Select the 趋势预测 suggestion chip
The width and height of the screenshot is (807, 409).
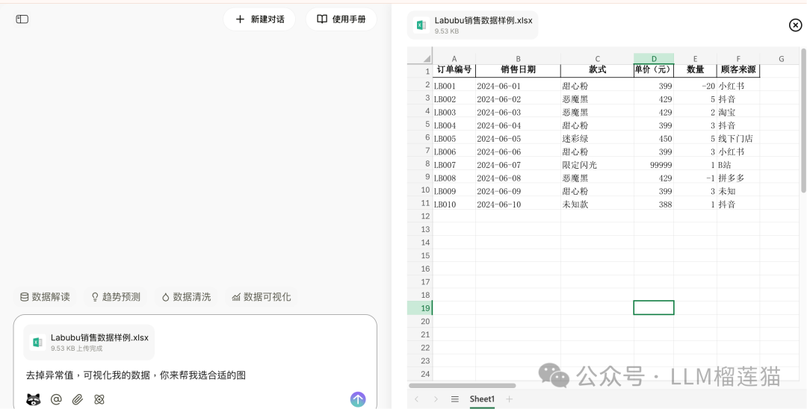pos(115,297)
